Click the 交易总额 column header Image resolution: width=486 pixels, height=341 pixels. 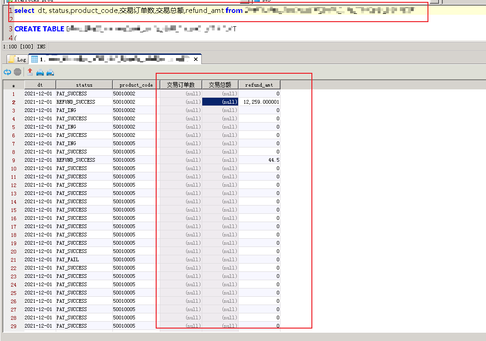click(x=220, y=85)
